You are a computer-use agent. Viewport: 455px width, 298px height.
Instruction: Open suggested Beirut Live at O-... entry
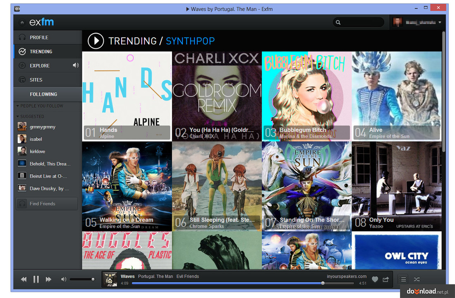coord(48,176)
